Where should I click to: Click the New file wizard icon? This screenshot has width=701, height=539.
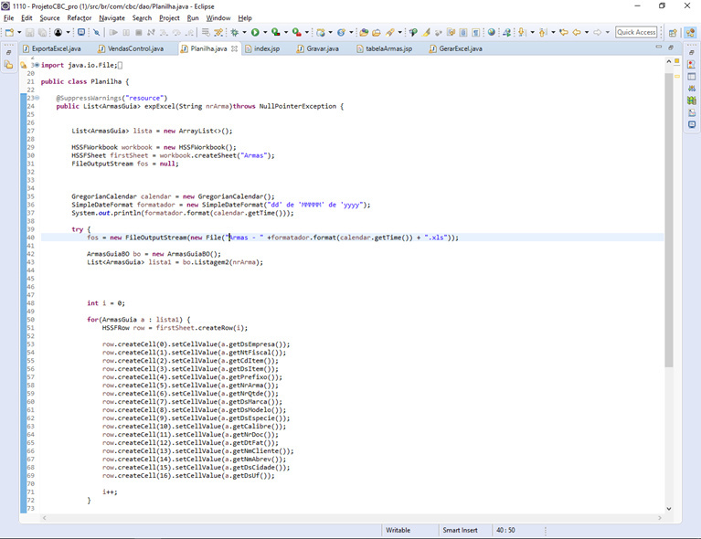click(x=9, y=32)
